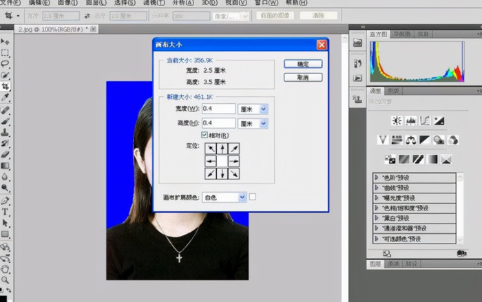Set anchor to top-center arrow
The width and height of the screenshot is (482, 302).
point(222,149)
